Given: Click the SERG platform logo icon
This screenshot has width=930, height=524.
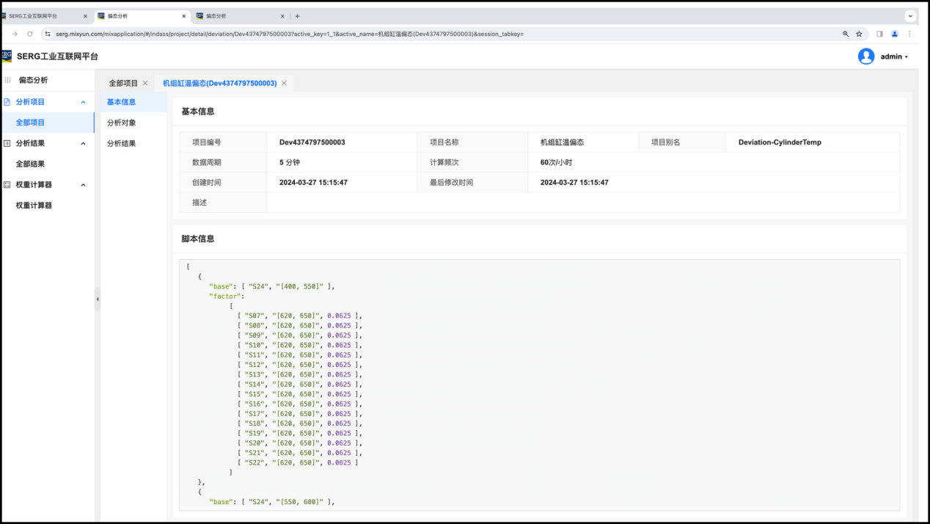Looking at the screenshot, I should 7,57.
